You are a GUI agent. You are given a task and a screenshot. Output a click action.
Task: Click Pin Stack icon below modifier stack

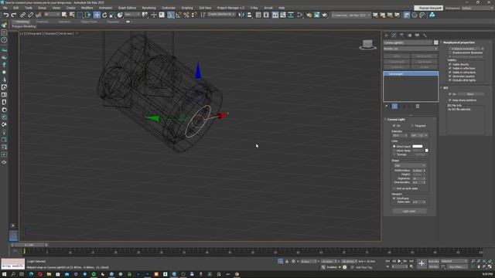pos(387,107)
